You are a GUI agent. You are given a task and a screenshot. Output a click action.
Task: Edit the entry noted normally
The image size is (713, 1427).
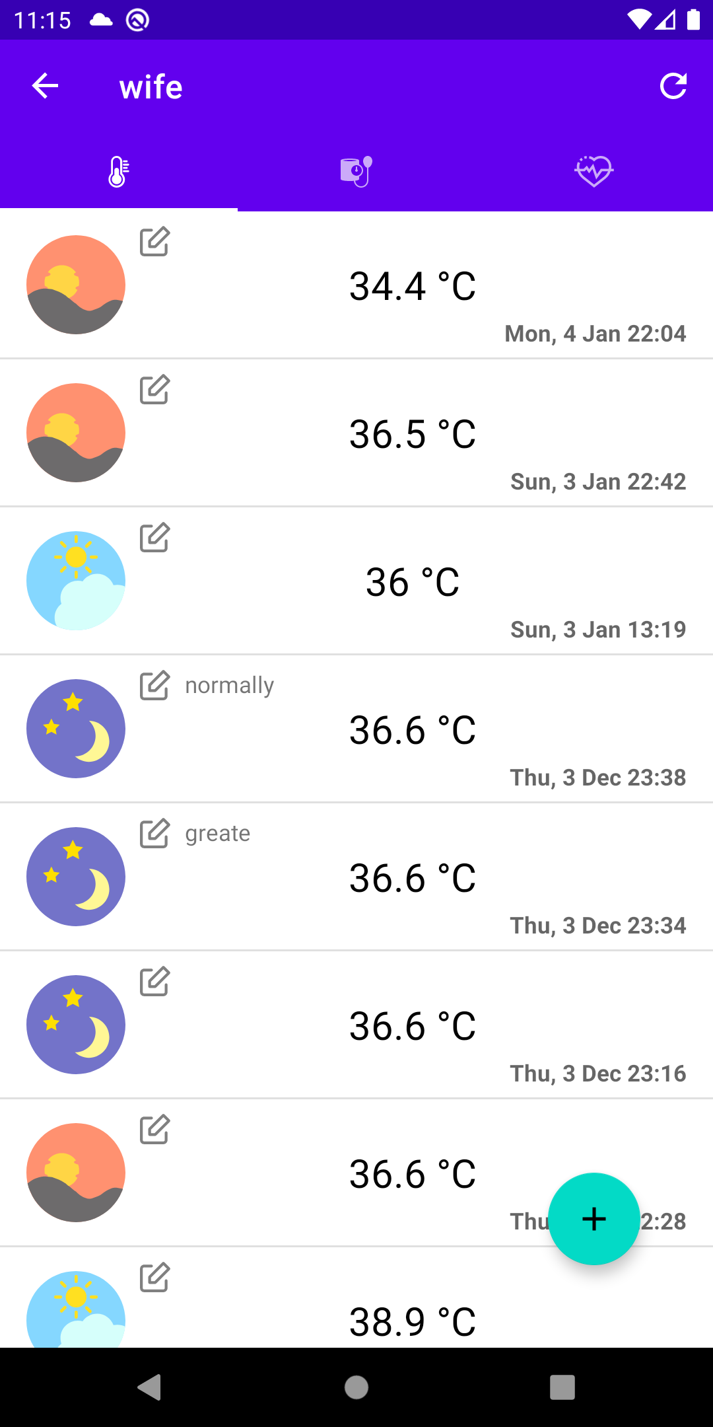(155, 686)
